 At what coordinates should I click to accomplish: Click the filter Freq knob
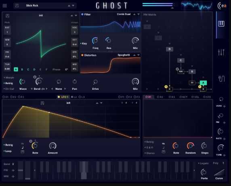click(x=95, y=41)
